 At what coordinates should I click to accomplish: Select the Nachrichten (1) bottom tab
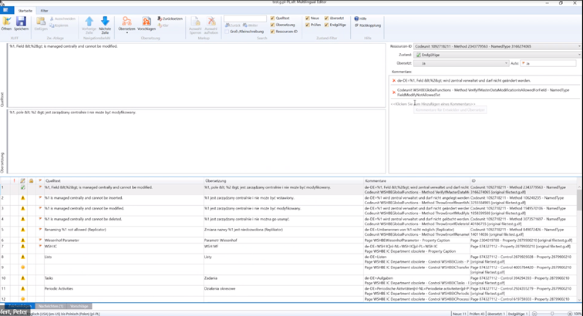(x=51, y=306)
